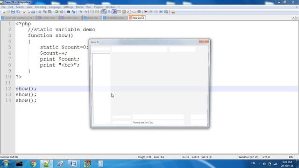The height and width of the screenshot is (168, 299).
Task: Open the Macro menu
Action: 79,7
